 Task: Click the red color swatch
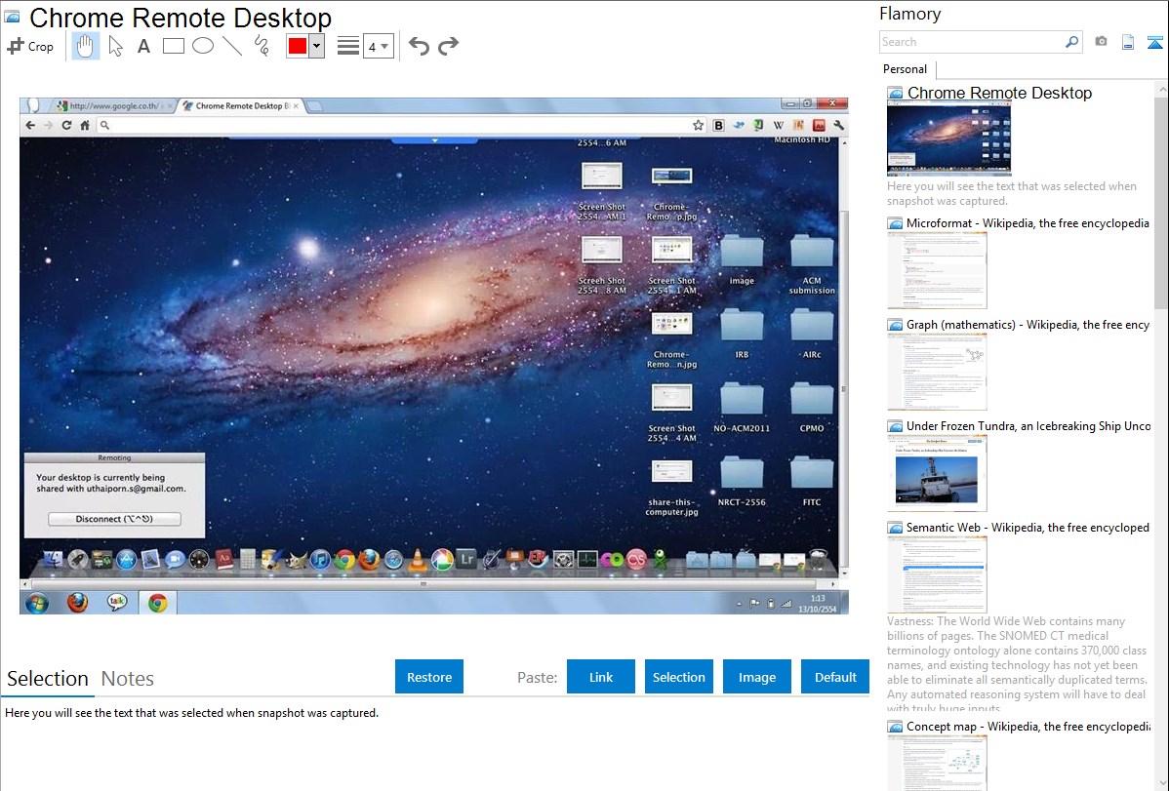298,46
